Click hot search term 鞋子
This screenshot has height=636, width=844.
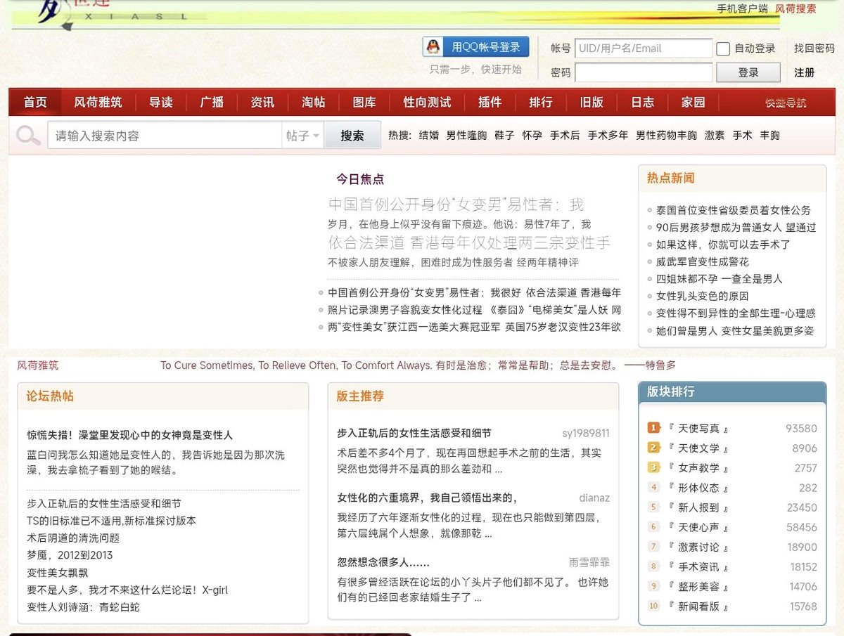(504, 136)
